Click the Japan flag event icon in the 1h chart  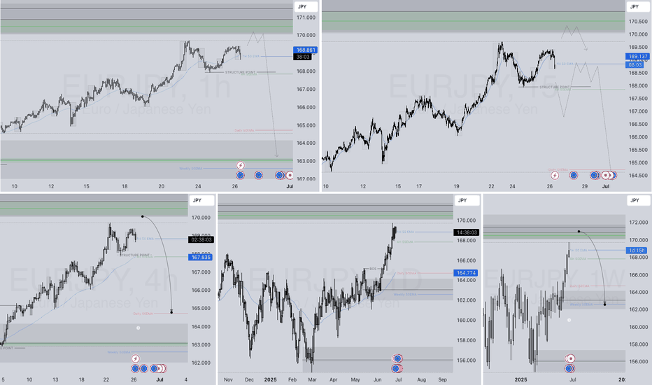tap(290, 175)
